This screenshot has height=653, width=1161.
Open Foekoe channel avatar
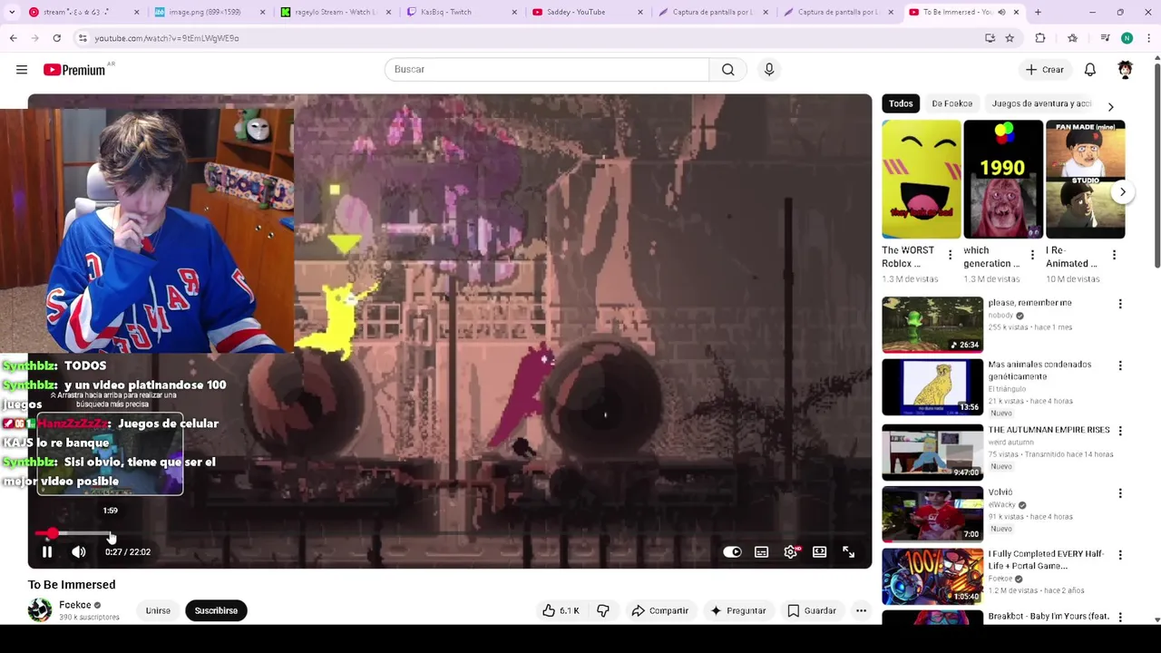click(x=40, y=610)
